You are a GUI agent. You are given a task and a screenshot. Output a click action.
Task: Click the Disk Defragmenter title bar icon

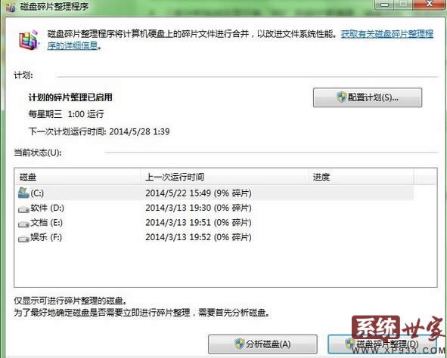(11, 7)
